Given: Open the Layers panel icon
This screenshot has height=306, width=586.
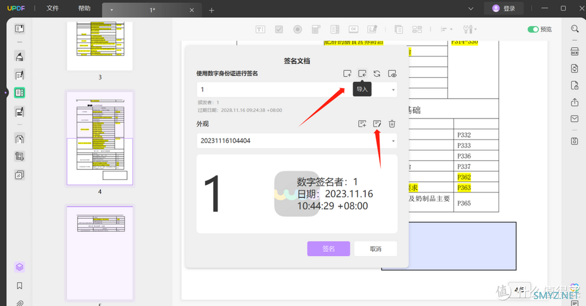Looking at the screenshot, I should coord(20,267).
